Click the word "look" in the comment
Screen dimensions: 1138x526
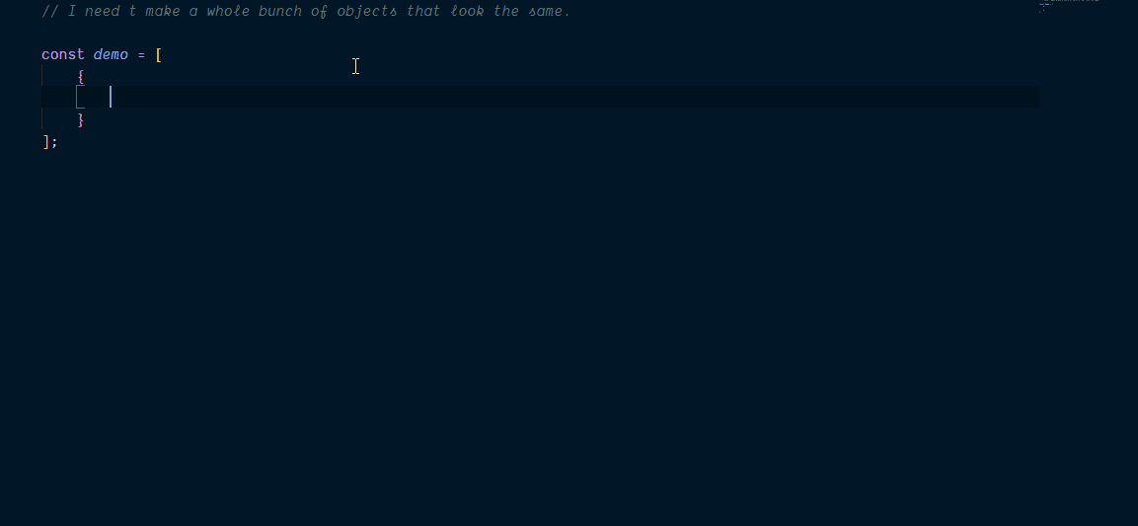tap(468, 12)
